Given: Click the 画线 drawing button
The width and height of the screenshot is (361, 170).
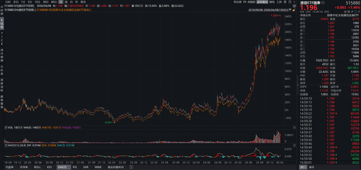Looking at the screenshot, I should 272,2.
